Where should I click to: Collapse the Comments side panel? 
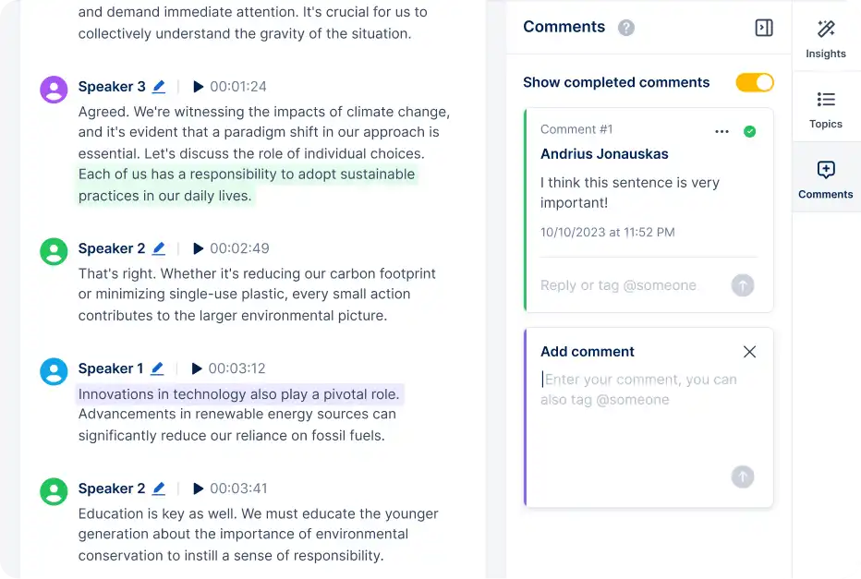tap(763, 28)
